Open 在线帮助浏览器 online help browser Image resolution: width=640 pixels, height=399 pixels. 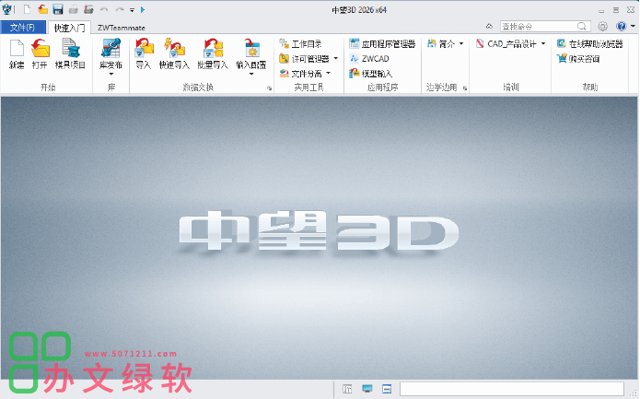[x=590, y=43]
